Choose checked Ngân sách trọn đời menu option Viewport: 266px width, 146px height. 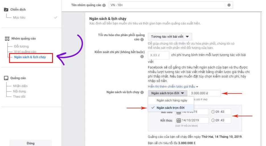[171, 108]
